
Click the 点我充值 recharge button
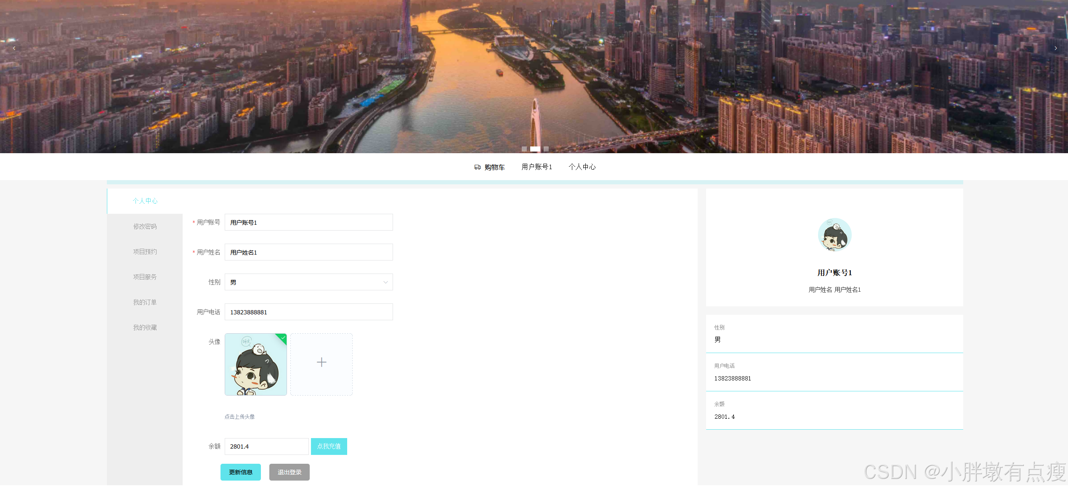point(329,446)
